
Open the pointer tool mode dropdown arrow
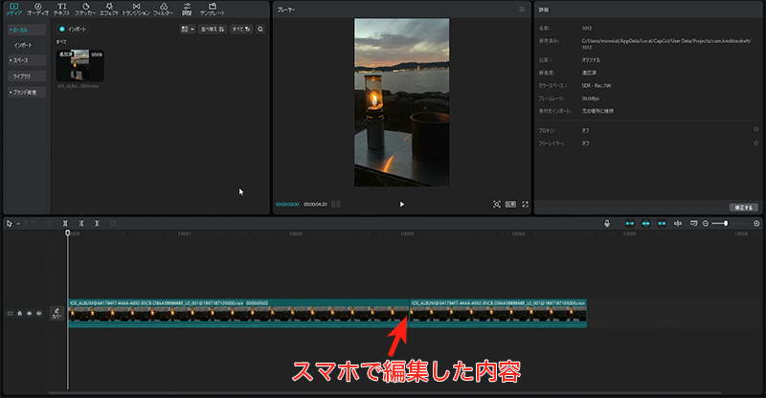coord(18,224)
